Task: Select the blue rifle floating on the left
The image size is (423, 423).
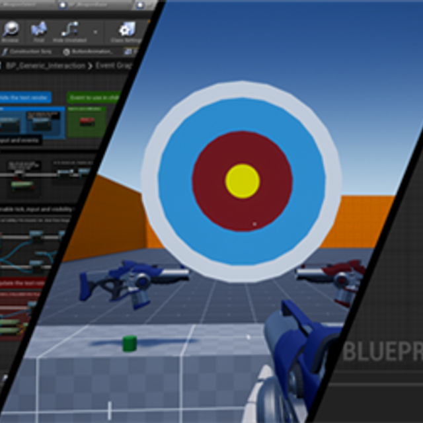Action: pyautogui.click(x=126, y=282)
